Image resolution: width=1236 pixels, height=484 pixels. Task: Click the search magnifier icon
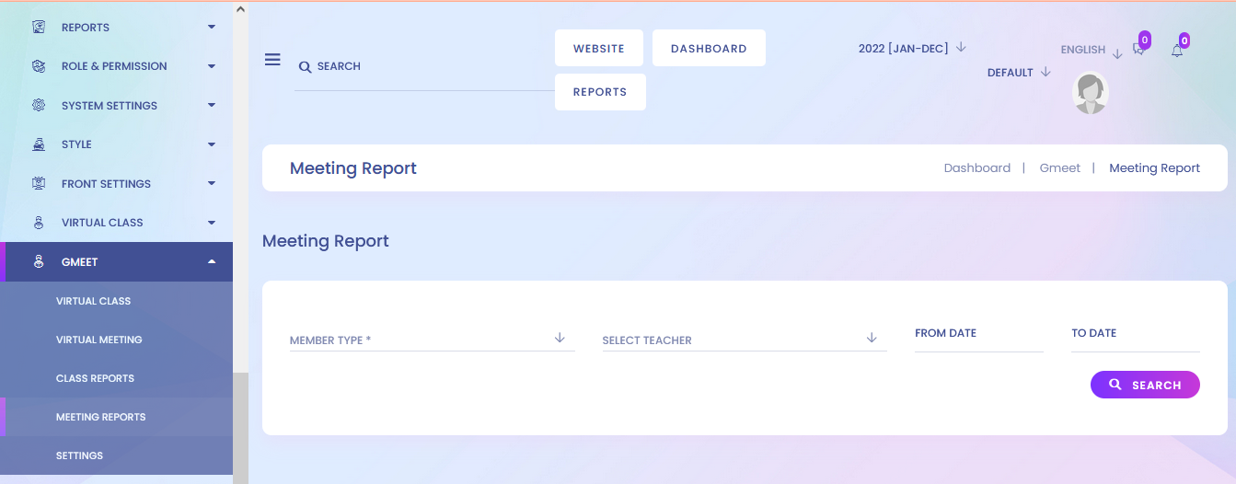pos(305,67)
